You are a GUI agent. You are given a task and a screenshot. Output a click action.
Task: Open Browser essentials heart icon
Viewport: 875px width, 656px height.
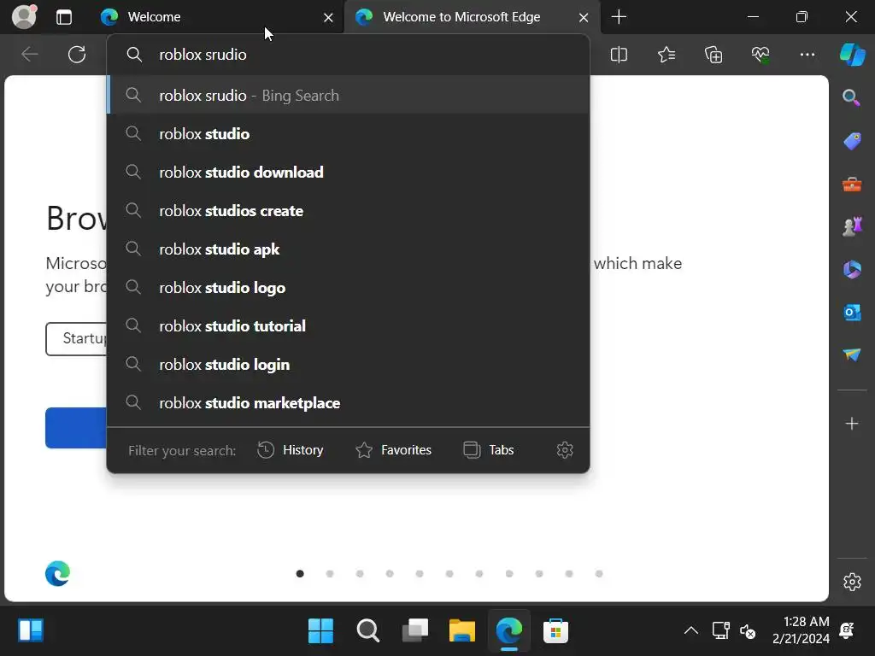coord(760,55)
